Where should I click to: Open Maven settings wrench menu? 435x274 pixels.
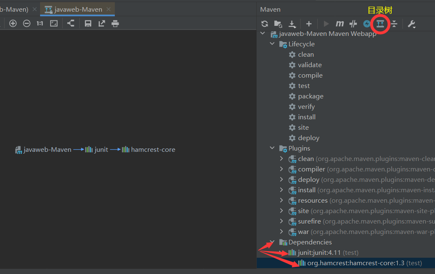412,24
